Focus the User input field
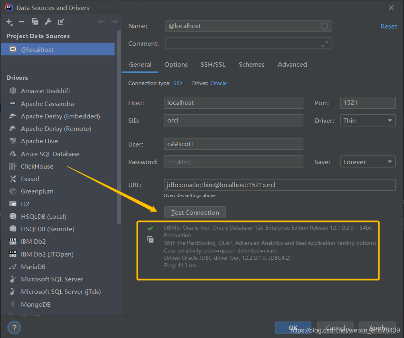This screenshot has height=338, width=404. coord(234,144)
